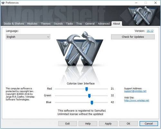161x129 pixels.
Task: Open the Advanced tab
Action: 104,24
